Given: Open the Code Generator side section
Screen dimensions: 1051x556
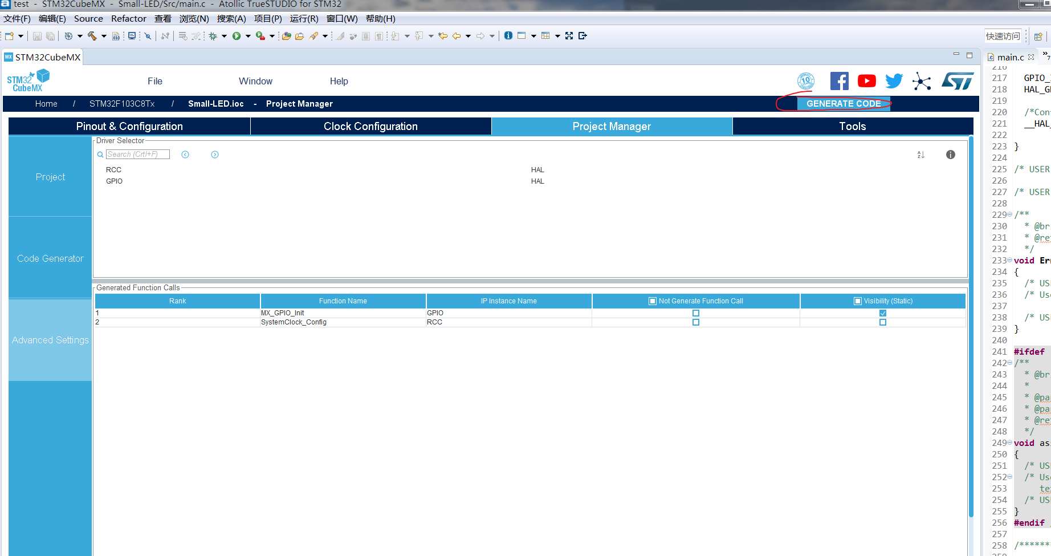Looking at the screenshot, I should click(50, 258).
